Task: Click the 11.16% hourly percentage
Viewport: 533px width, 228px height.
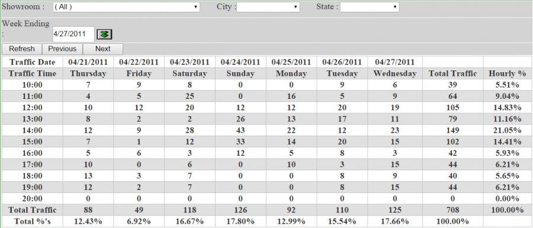Action: [508, 119]
